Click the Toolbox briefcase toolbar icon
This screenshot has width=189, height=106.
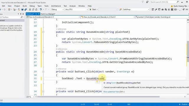pos(162,9)
